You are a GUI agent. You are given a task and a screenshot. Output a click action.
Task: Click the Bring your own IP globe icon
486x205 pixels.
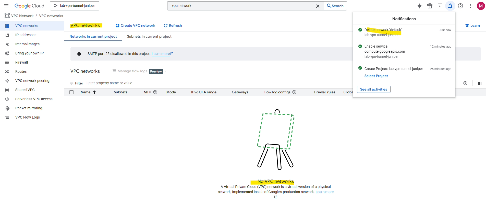pos(7,53)
